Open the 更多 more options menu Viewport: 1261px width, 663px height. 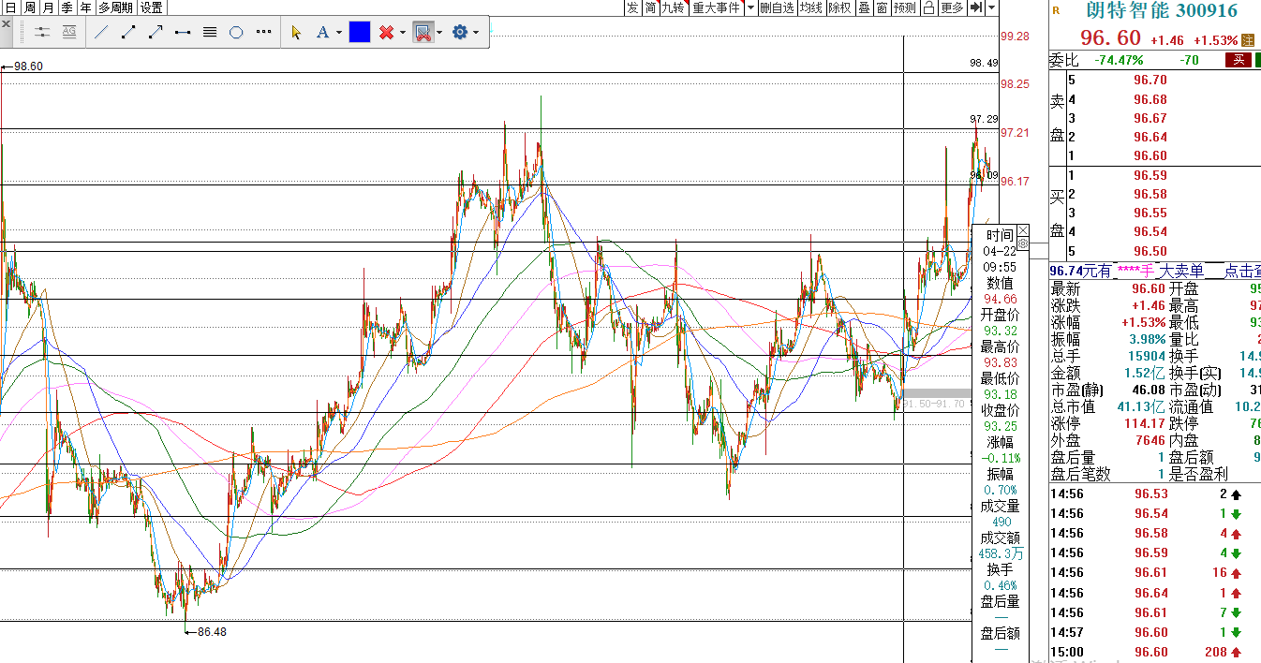tap(952, 7)
